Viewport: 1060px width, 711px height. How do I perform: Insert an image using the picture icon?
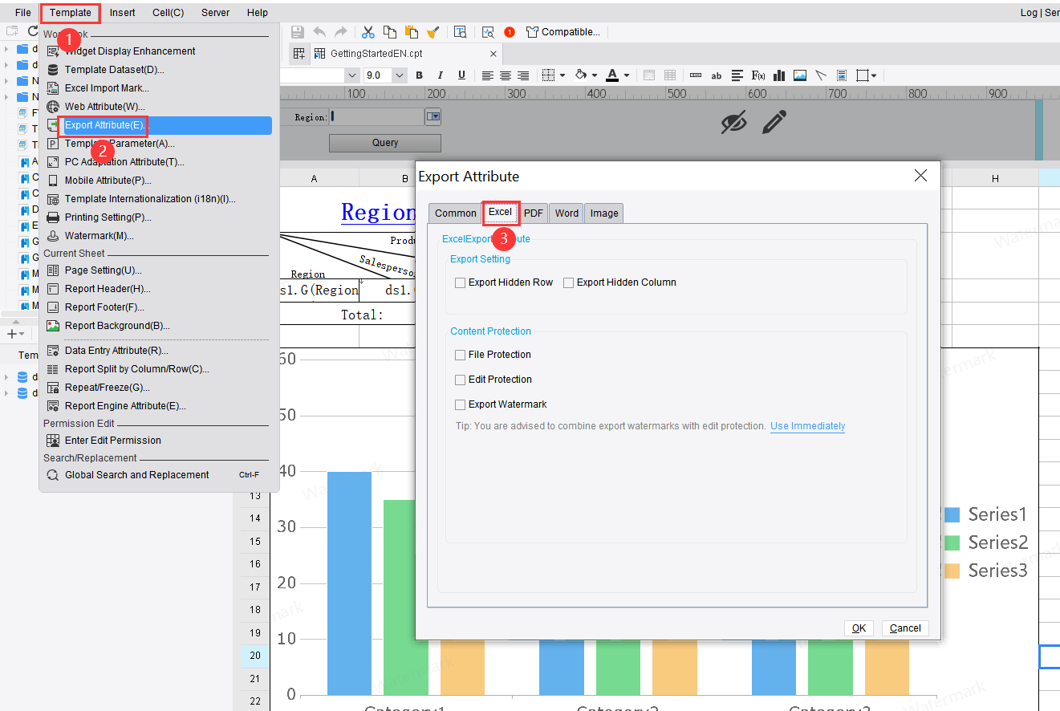point(800,75)
